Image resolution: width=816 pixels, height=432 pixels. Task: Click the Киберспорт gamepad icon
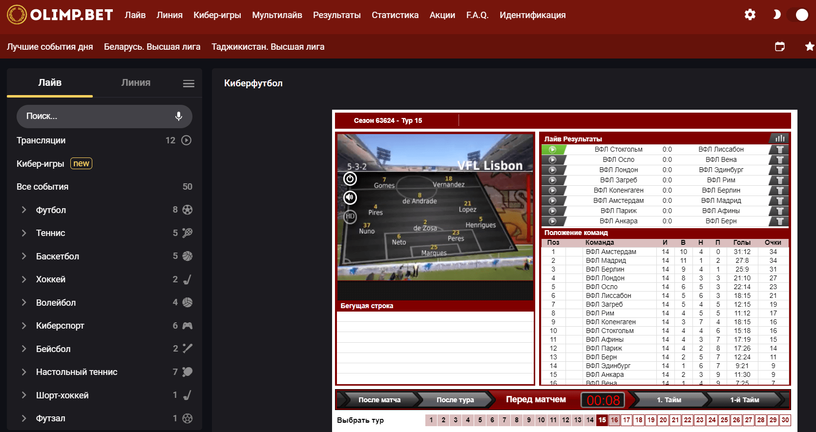coord(188,326)
